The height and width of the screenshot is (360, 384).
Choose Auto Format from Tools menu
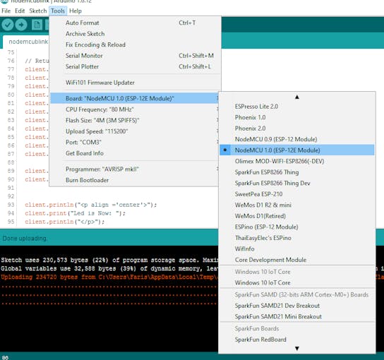point(136,23)
